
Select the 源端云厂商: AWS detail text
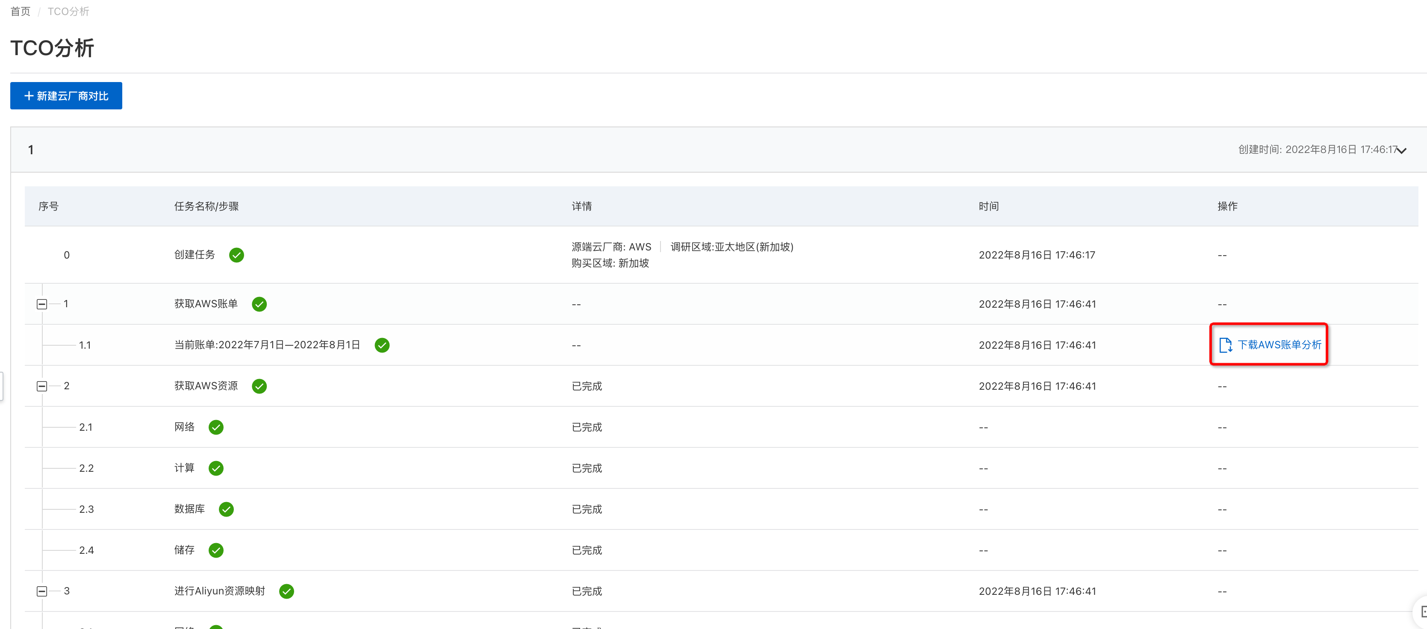click(x=612, y=247)
